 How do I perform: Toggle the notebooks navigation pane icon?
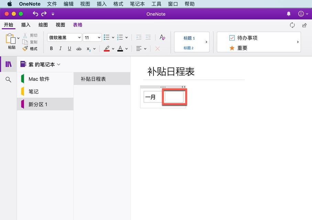coord(8,64)
